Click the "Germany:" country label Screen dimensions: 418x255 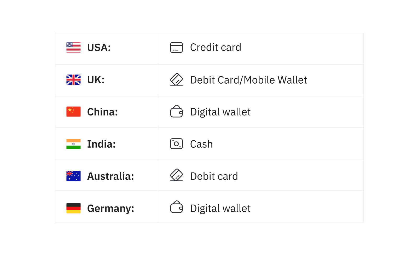pyautogui.click(x=111, y=208)
